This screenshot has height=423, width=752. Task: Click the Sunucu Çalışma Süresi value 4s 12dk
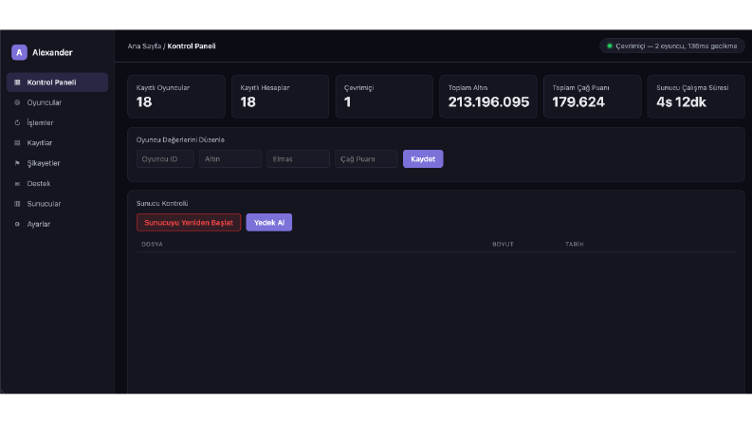point(681,102)
